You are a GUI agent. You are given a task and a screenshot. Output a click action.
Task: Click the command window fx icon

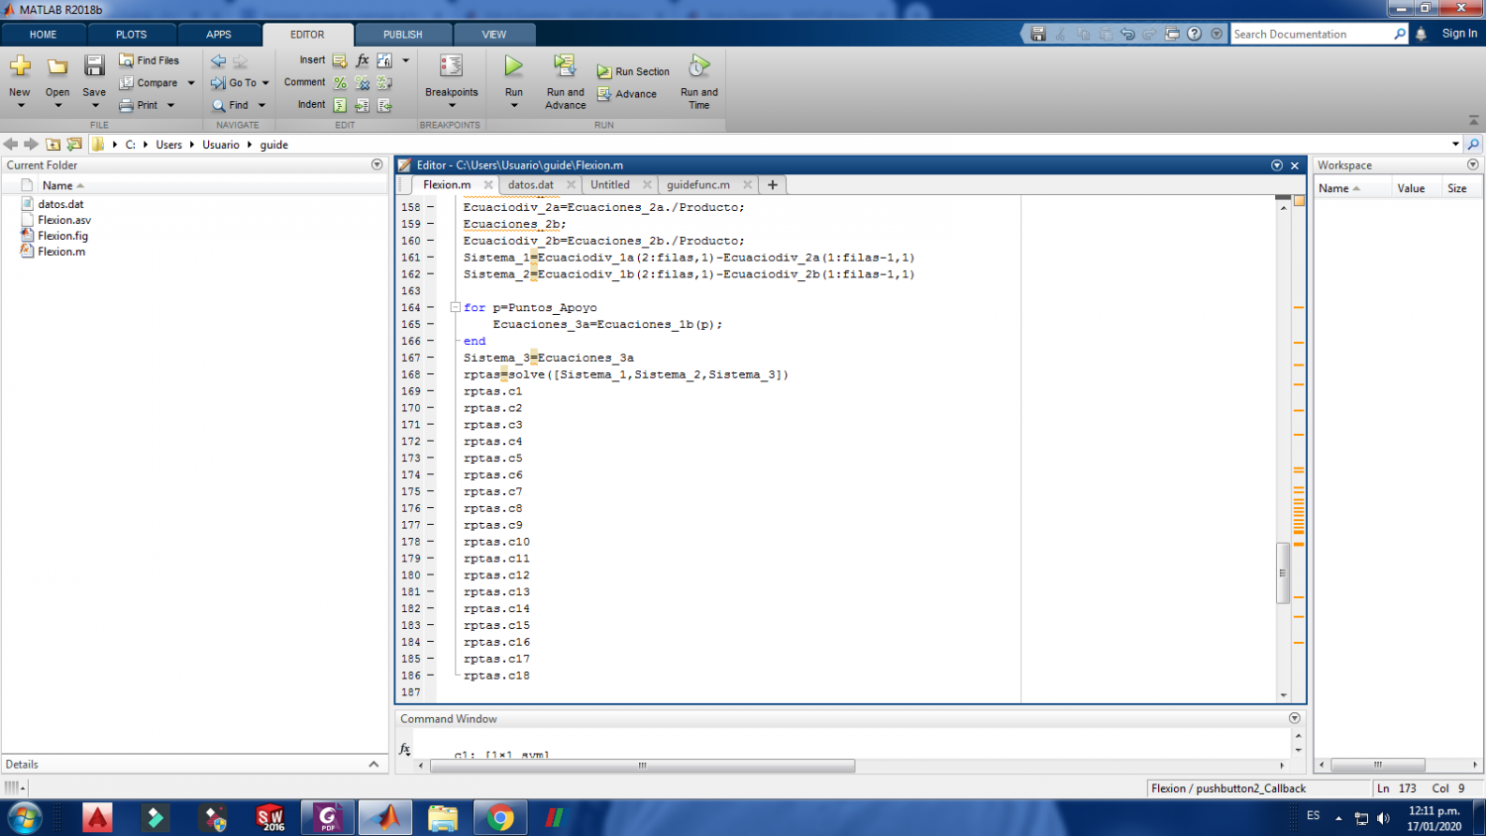pyautogui.click(x=404, y=750)
